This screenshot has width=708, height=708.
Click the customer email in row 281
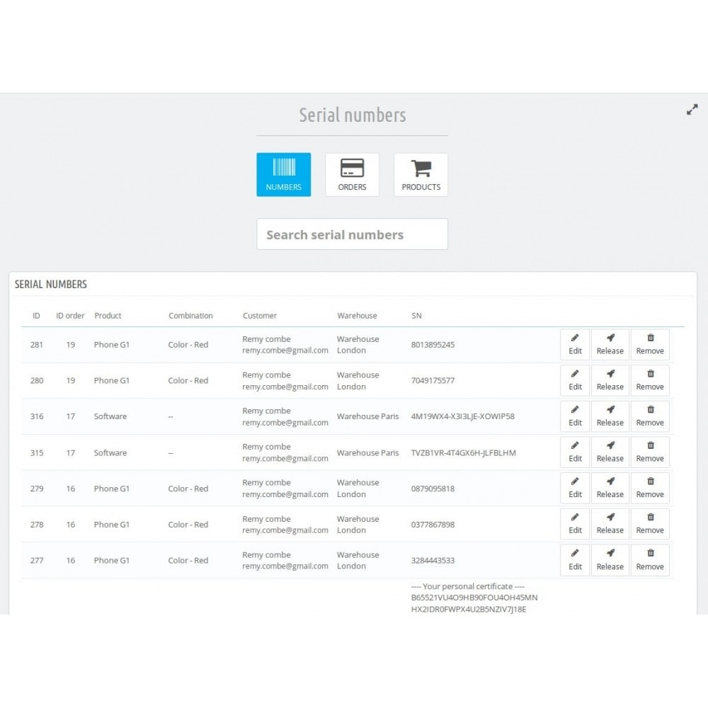click(285, 350)
